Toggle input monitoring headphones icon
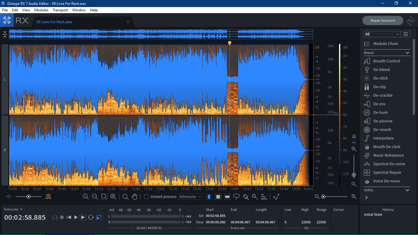 tap(55, 217)
